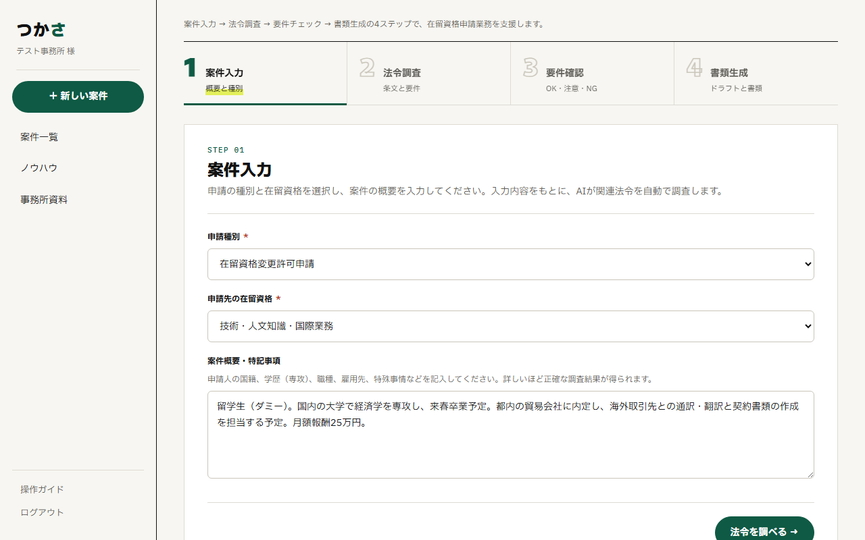Expand the 申請先の在留資格 dropdown
The height and width of the screenshot is (540, 865).
click(511, 326)
